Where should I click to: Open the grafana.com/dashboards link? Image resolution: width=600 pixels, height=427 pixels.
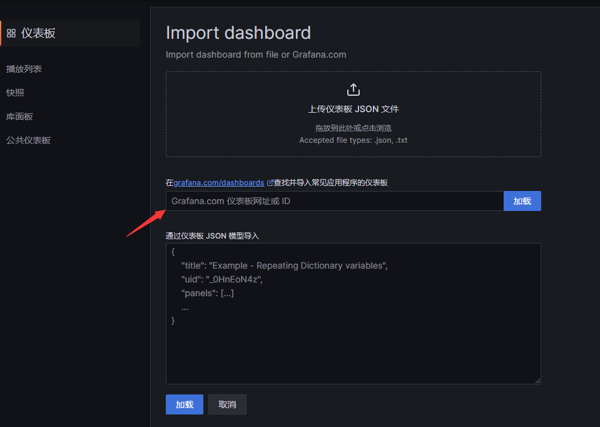[x=219, y=183]
